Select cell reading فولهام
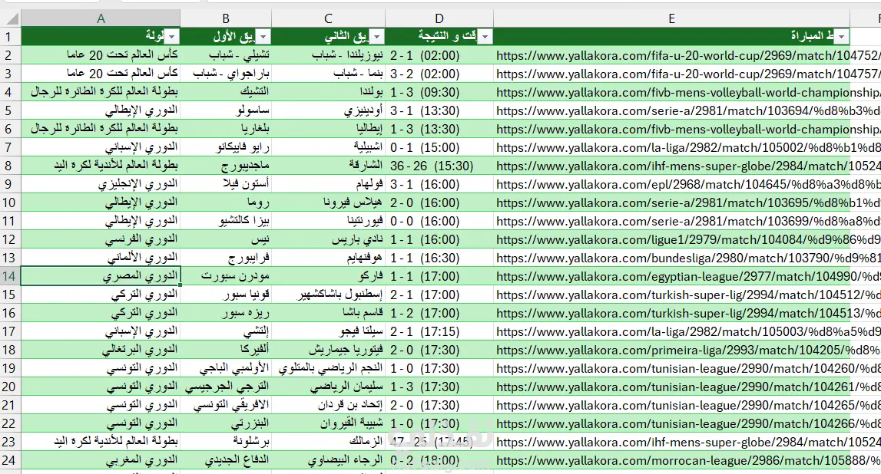 point(328,184)
